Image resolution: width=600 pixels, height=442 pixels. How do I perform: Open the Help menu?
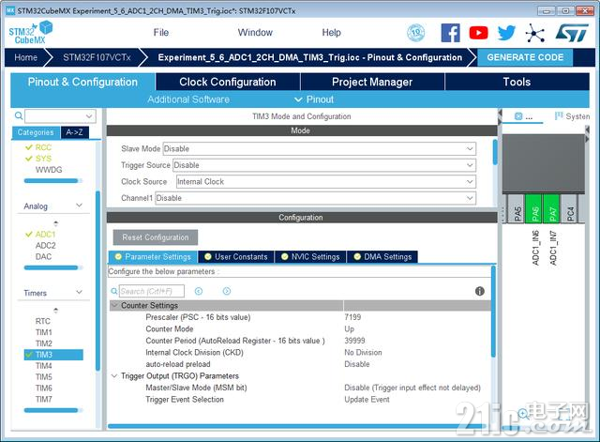click(331, 33)
